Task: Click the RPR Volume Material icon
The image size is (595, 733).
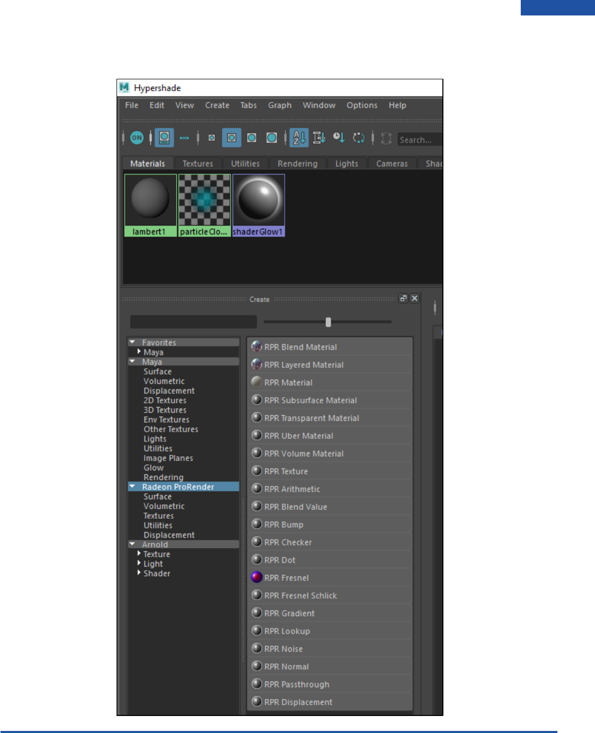Action: coord(257,453)
